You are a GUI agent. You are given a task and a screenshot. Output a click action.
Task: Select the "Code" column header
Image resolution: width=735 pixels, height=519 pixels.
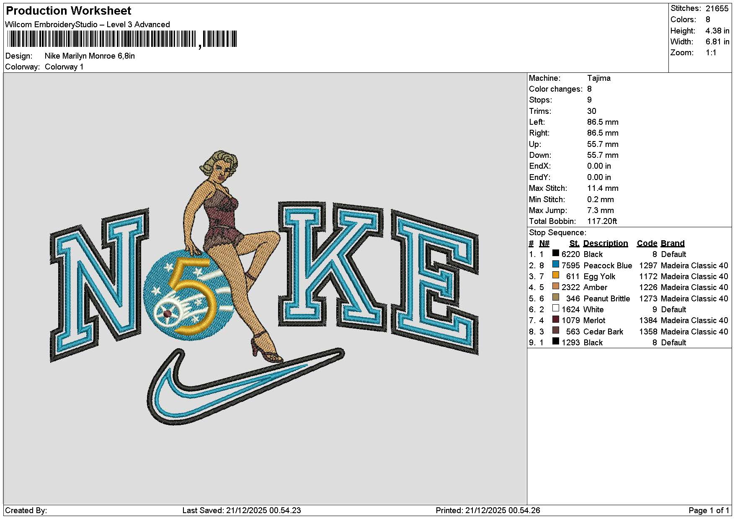pyautogui.click(x=647, y=244)
